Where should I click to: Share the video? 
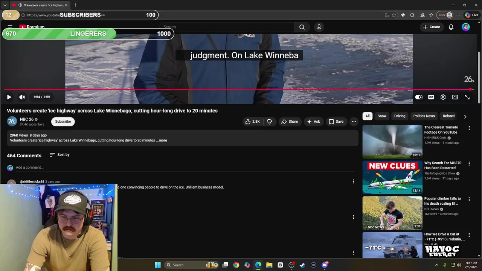(289, 122)
